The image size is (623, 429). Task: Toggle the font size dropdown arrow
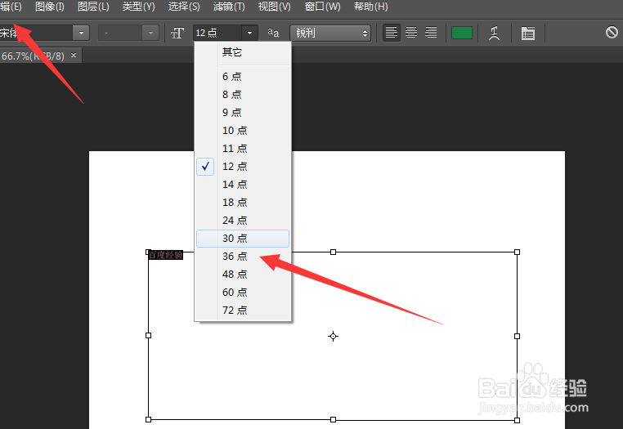point(249,33)
